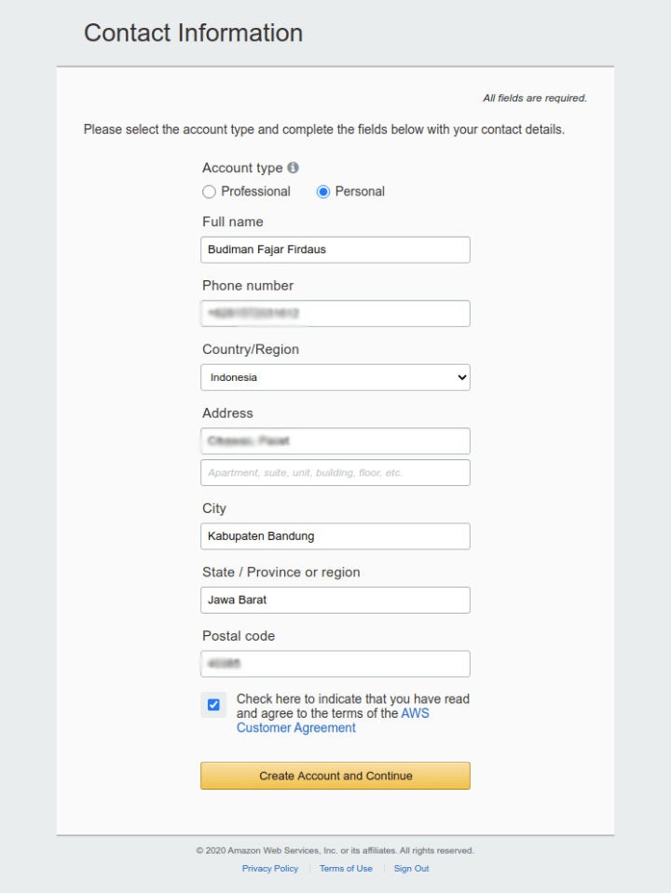The height and width of the screenshot is (893, 671).
Task: Focus the City field with Kabupaten Bandung
Action: pos(335,536)
